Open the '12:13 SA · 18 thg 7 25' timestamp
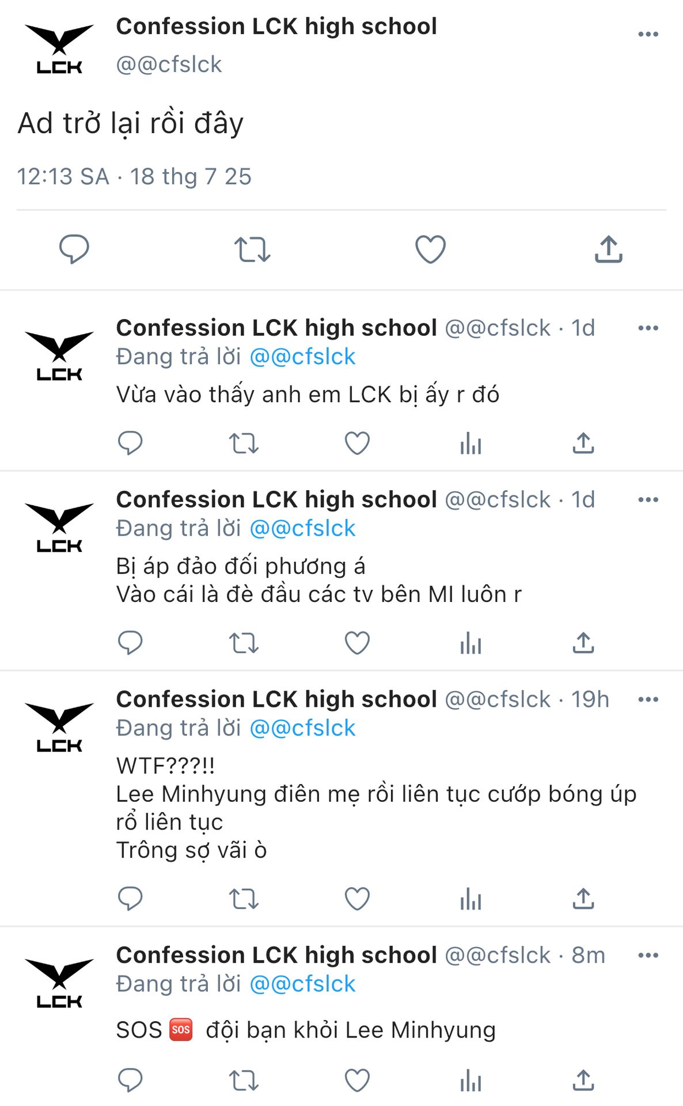Screen dimensions: 683x1106 pos(134,176)
